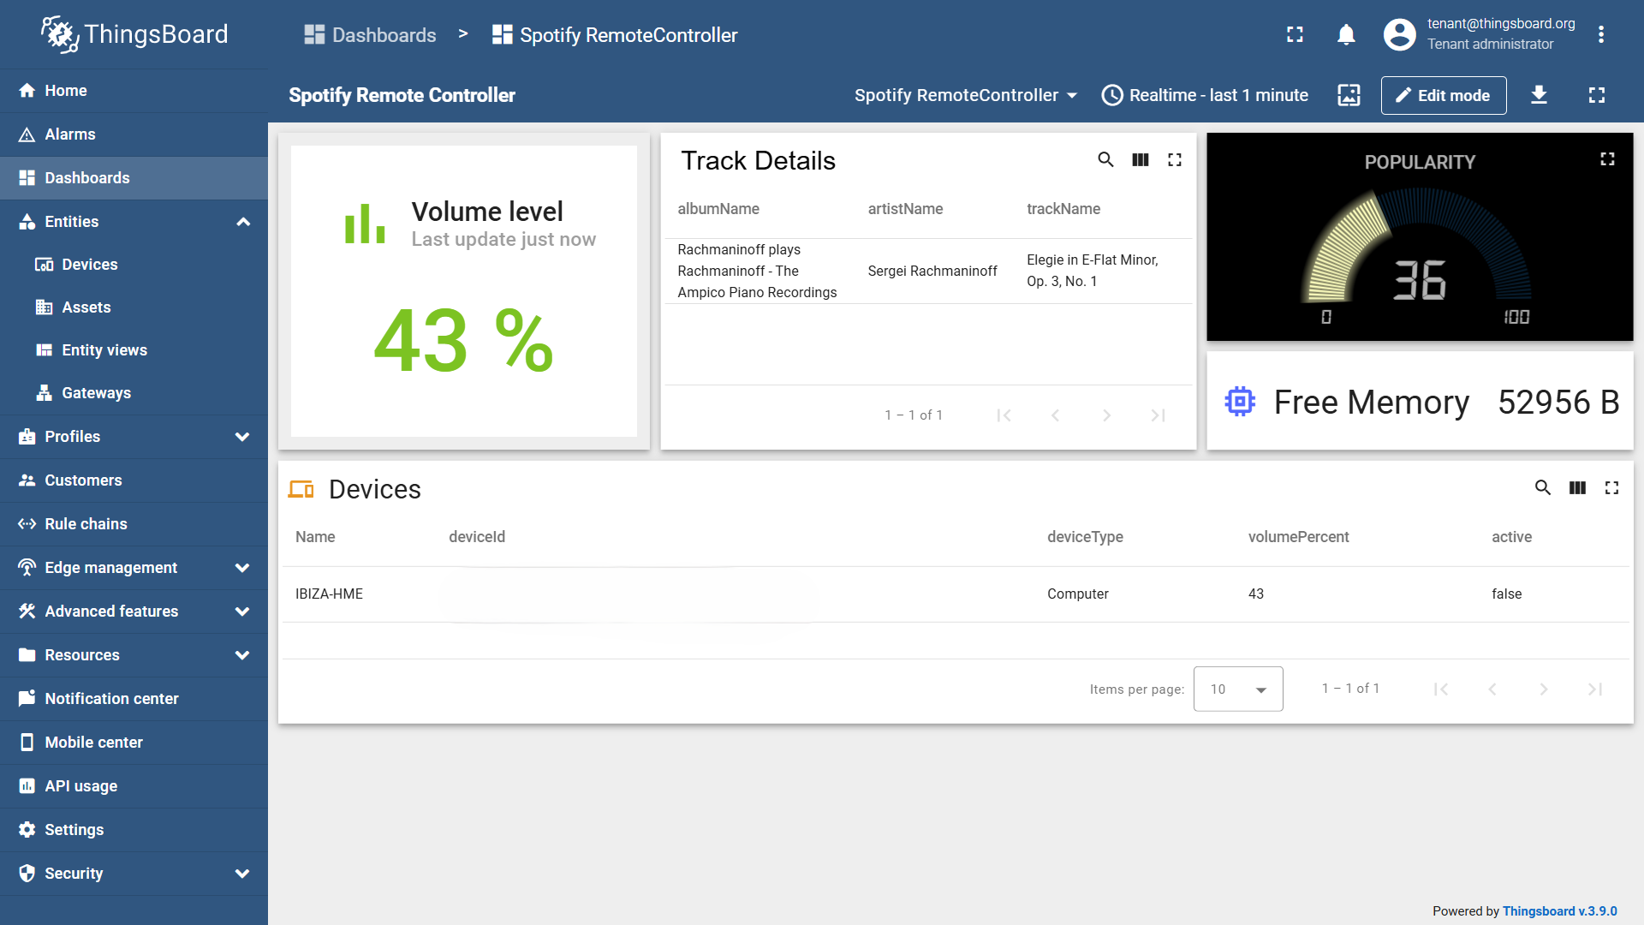
Task: Open the Spotify RemoteController state dropdown
Action: click(x=965, y=95)
